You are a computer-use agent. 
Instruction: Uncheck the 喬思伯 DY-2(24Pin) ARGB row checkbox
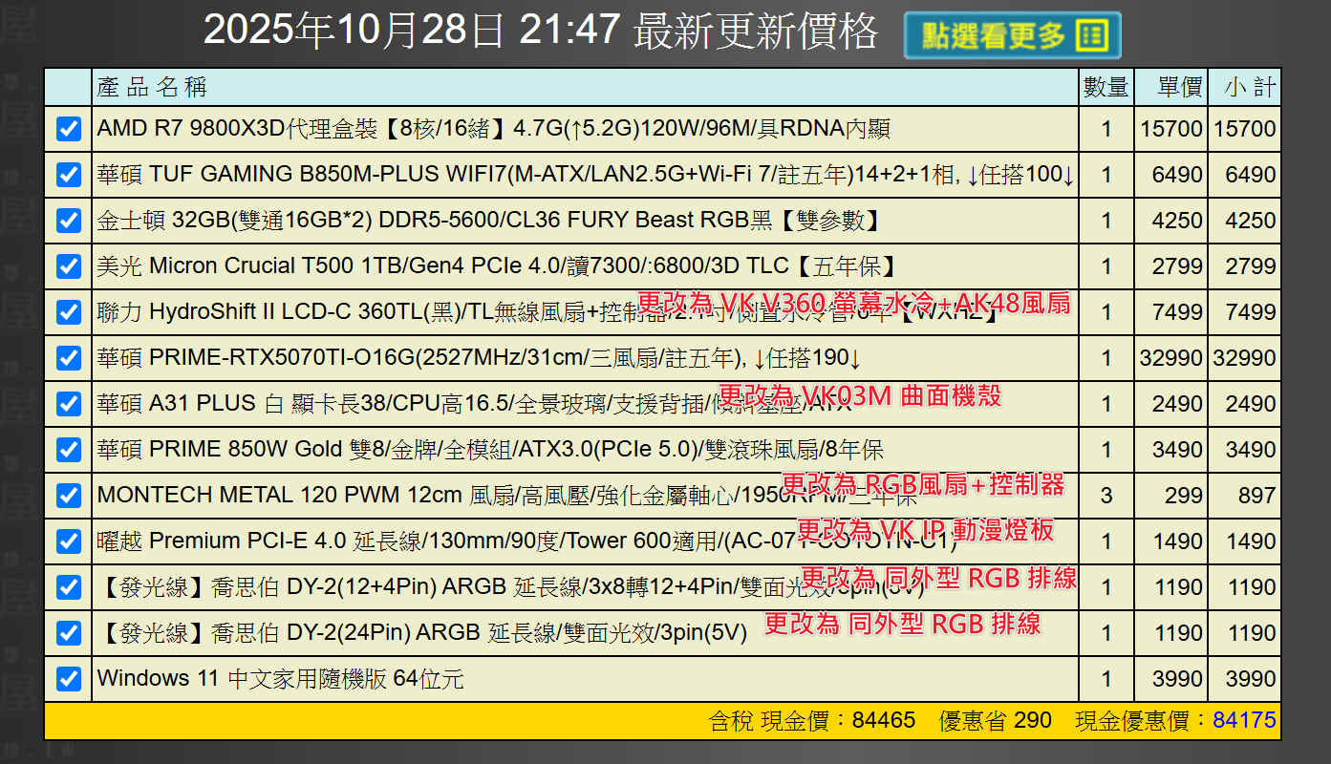(69, 633)
